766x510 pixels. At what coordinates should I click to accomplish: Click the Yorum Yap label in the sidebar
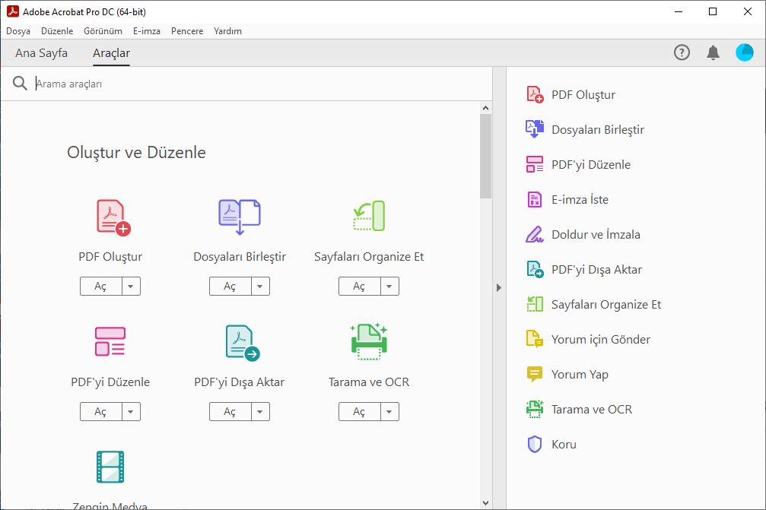[580, 374]
